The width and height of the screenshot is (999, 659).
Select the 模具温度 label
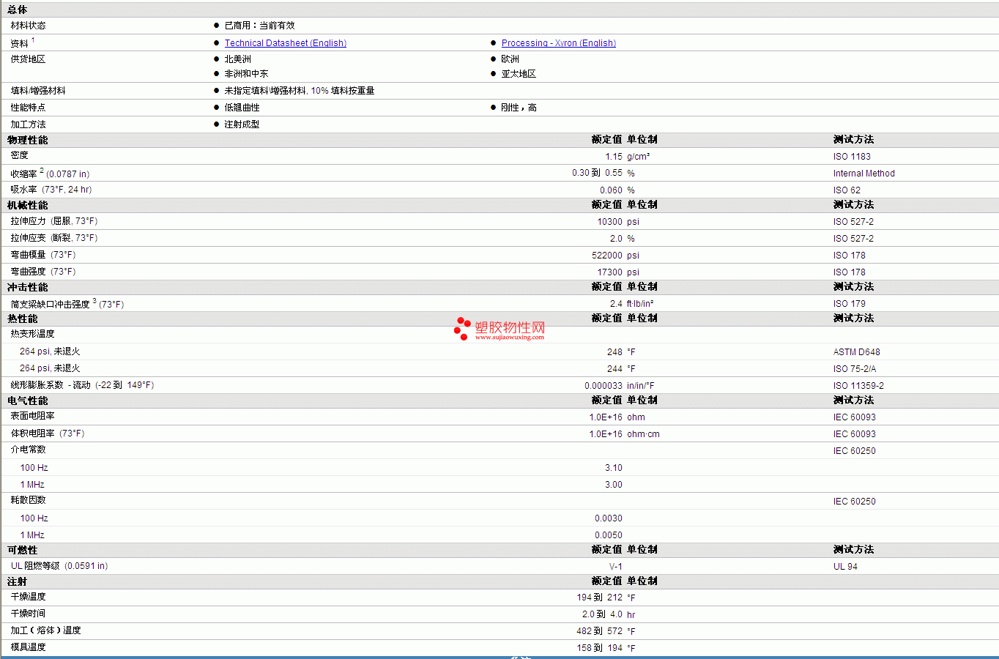click(29, 647)
